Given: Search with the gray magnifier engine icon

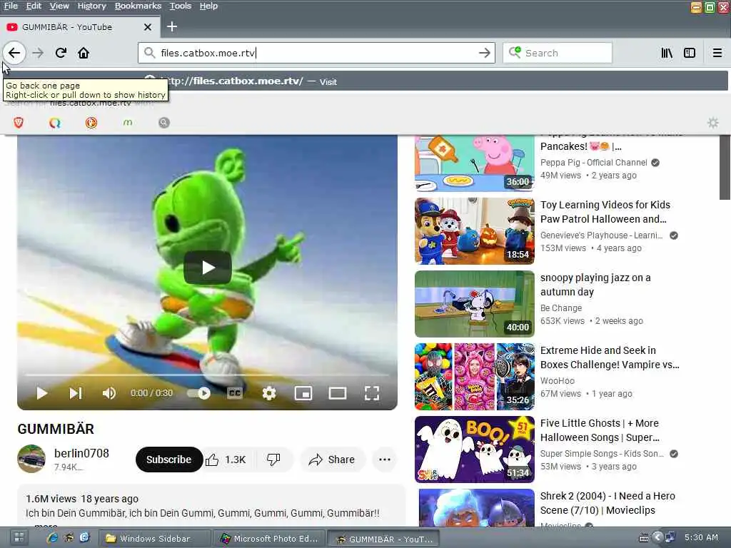Looking at the screenshot, I should [x=163, y=123].
